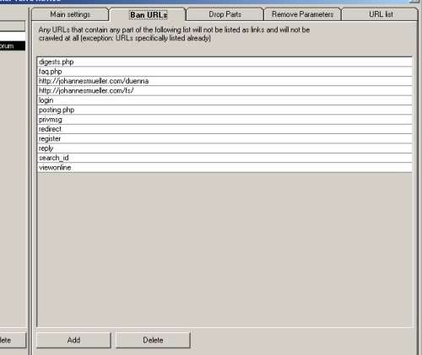Select the faq.php list entry
Viewport: 422px width, 355px height.
(225, 72)
